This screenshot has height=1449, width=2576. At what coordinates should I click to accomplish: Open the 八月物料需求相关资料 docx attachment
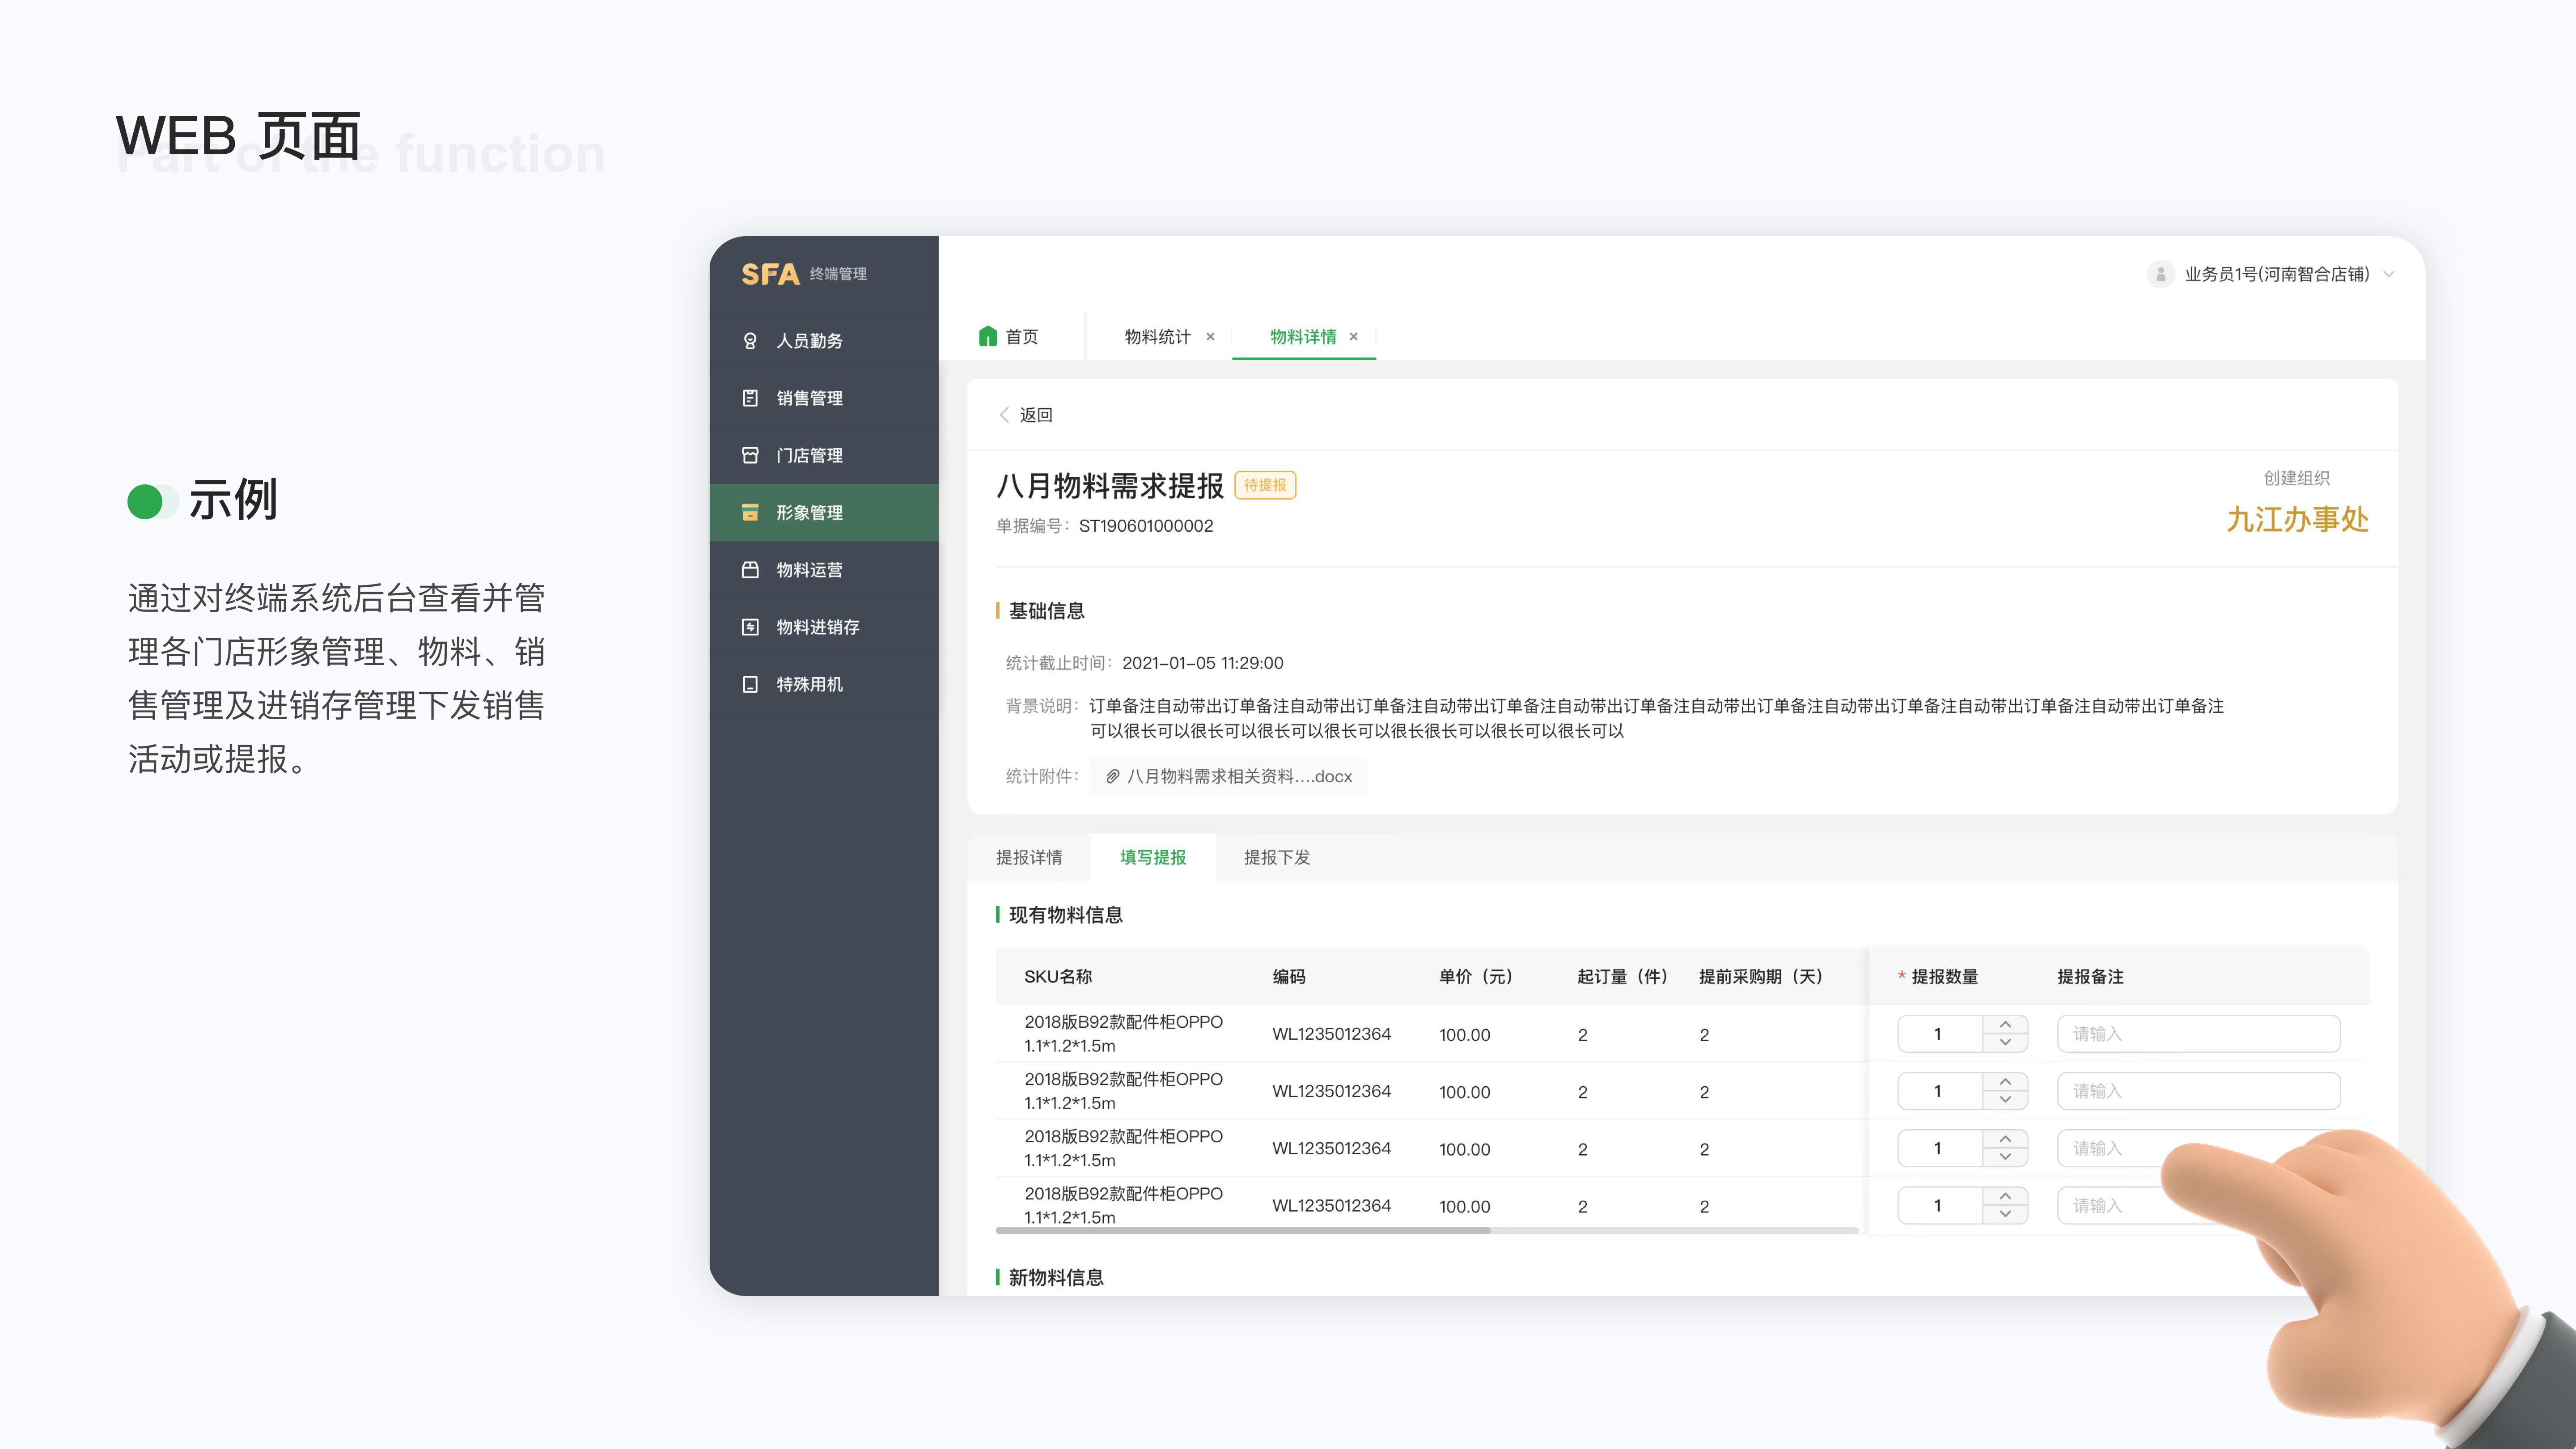click(x=1228, y=776)
